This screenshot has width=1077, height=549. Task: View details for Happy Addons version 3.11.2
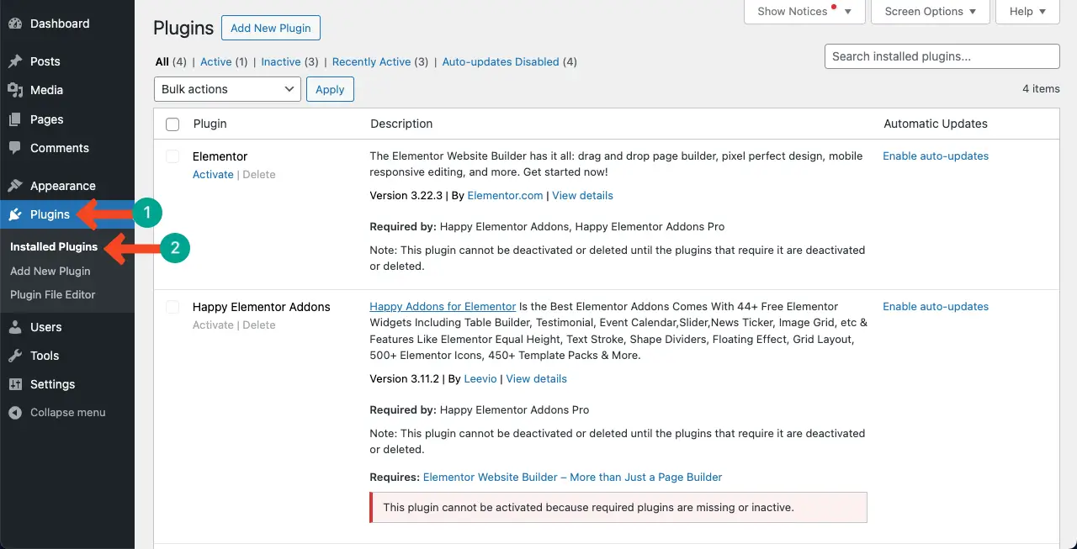537,378
